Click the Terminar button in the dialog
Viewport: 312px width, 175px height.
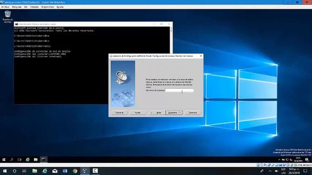193,113
